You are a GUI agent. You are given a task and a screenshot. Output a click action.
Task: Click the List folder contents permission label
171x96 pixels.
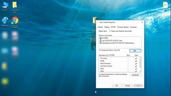(106, 66)
